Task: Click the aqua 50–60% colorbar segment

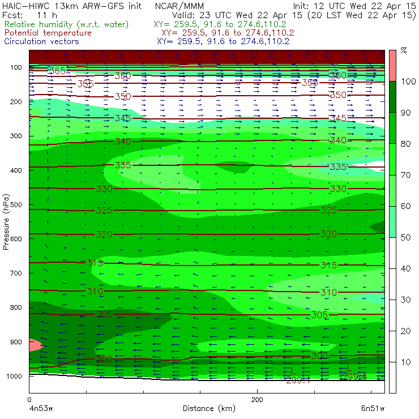Action: pyautogui.click(x=392, y=222)
